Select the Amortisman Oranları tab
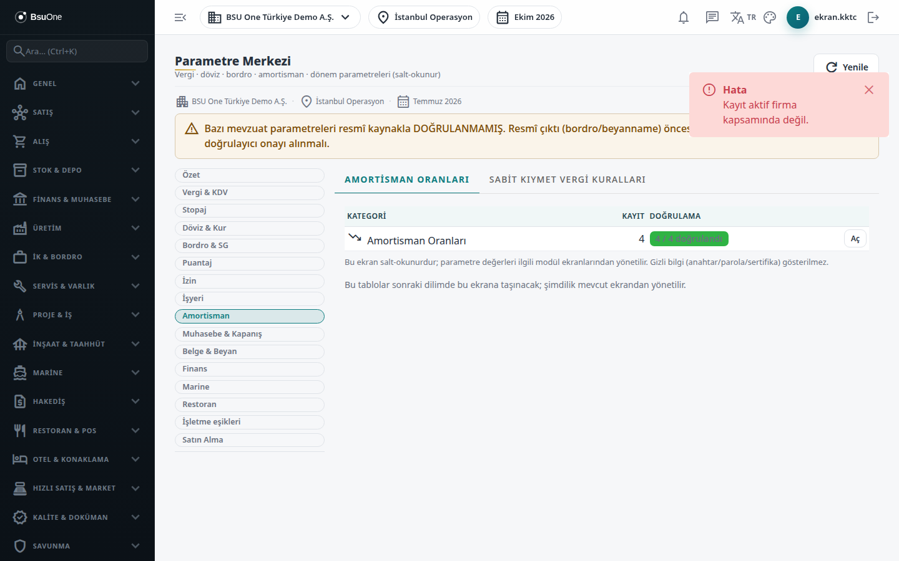Image resolution: width=899 pixels, height=561 pixels. pos(407,180)
